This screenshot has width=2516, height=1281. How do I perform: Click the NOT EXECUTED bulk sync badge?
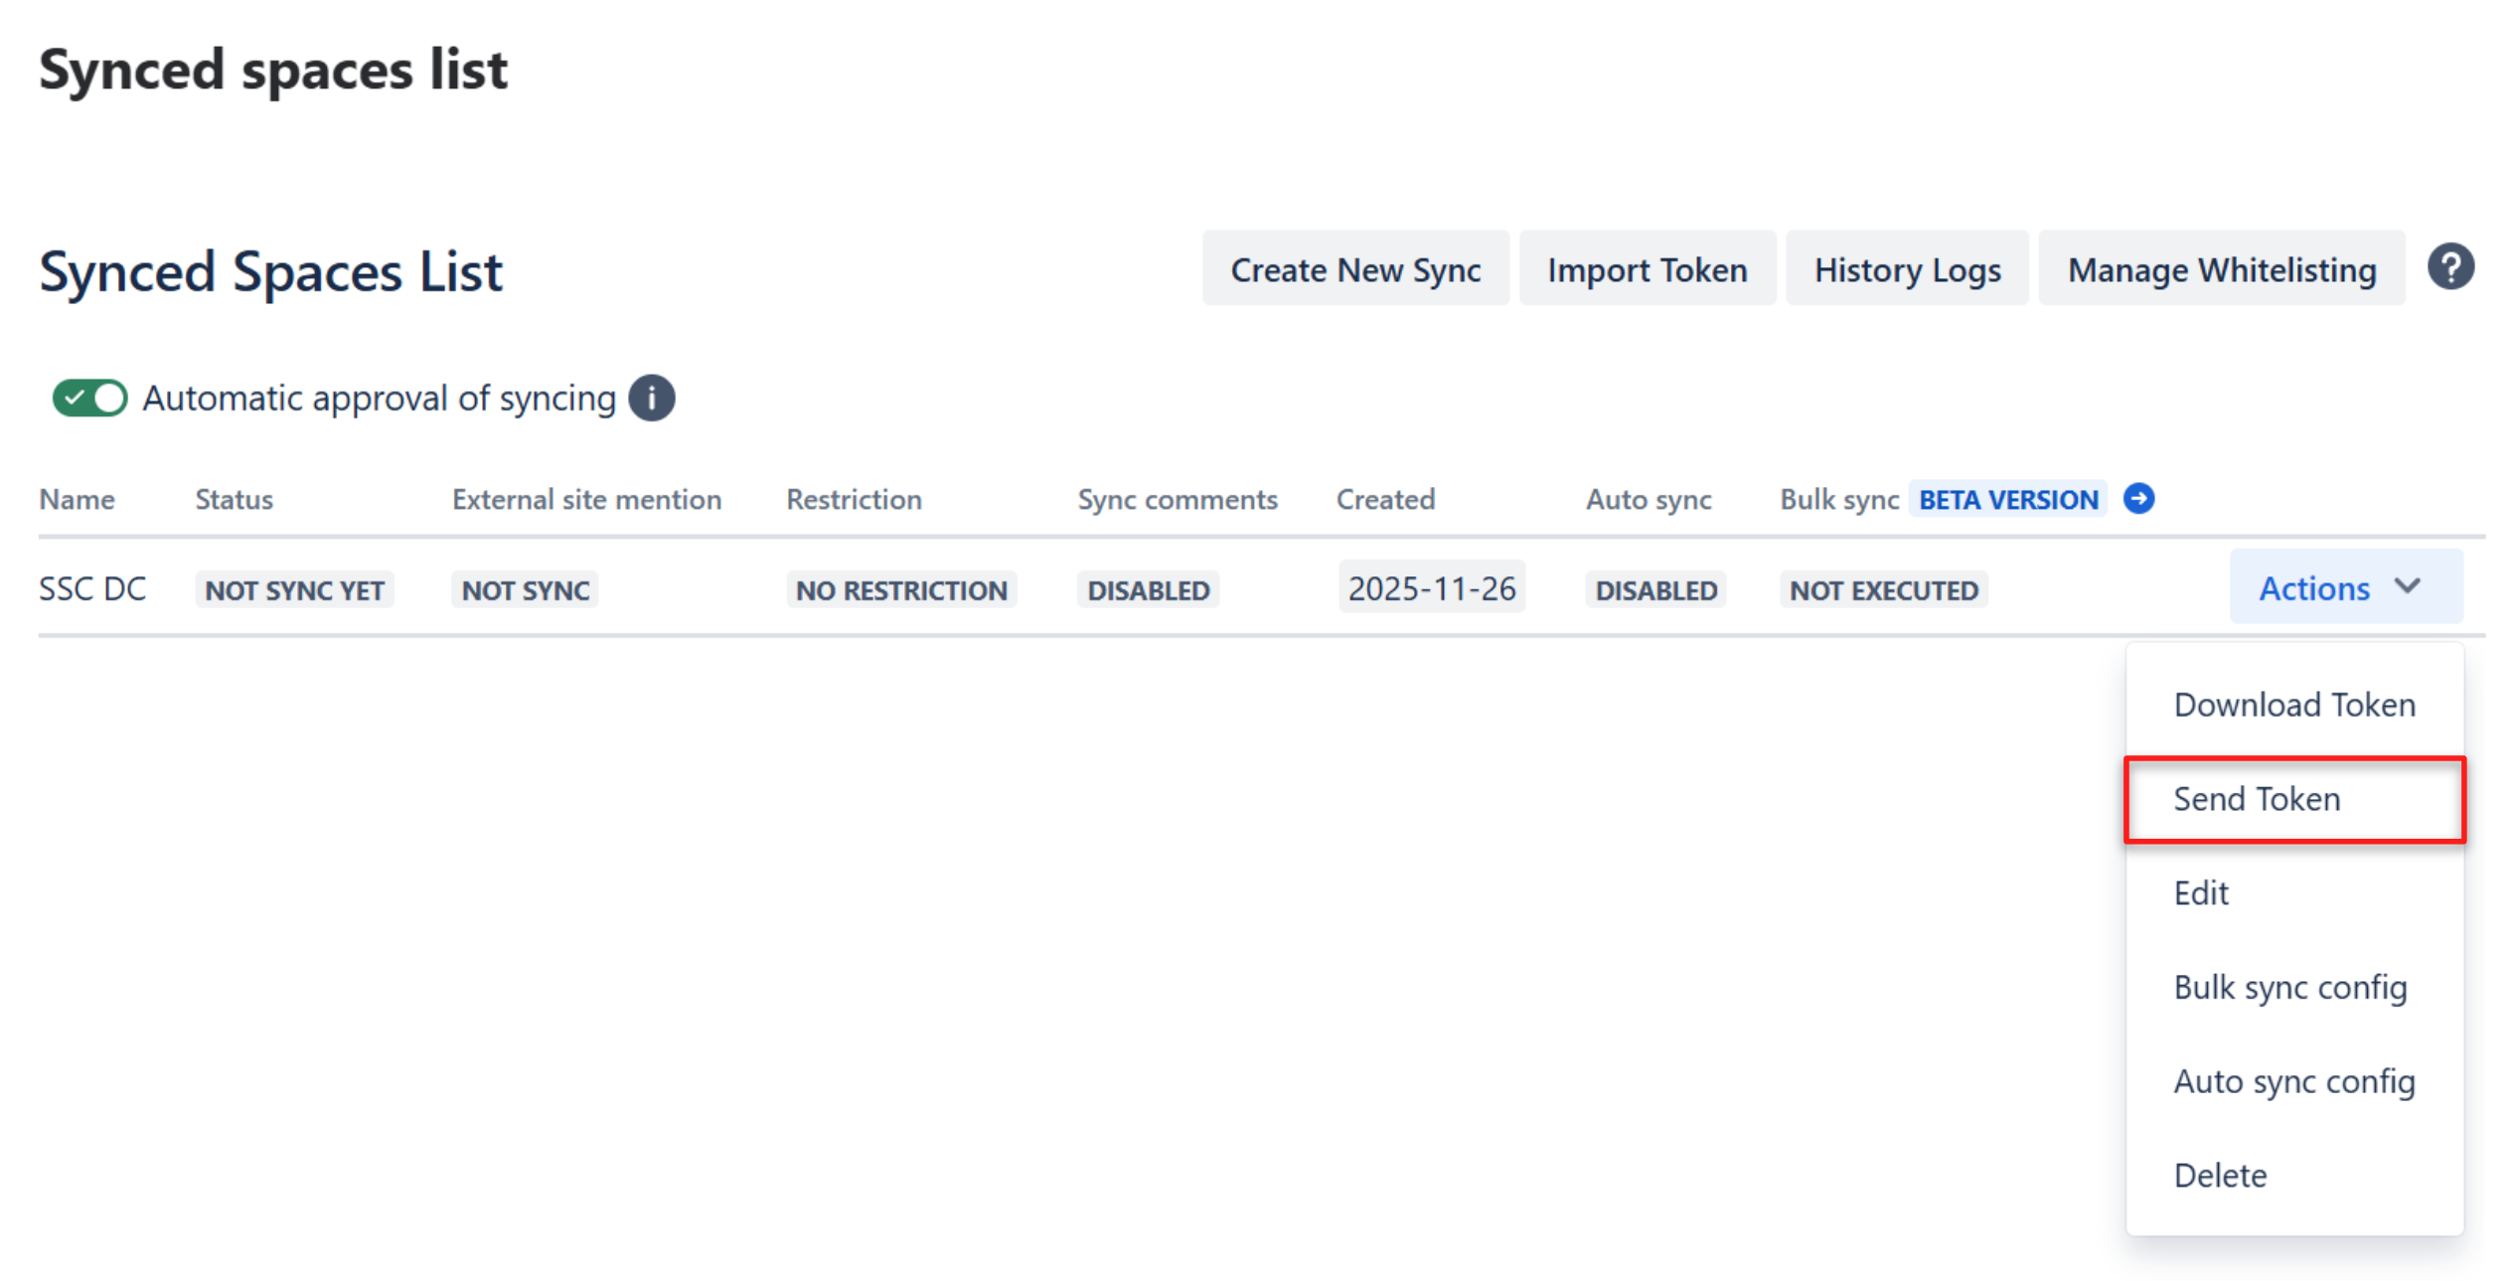(1883, 589)
